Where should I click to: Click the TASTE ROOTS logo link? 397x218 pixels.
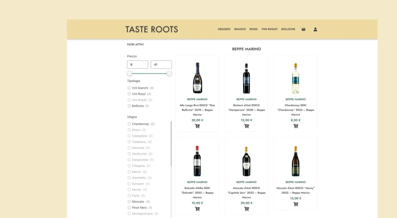(x=152, y=29)
